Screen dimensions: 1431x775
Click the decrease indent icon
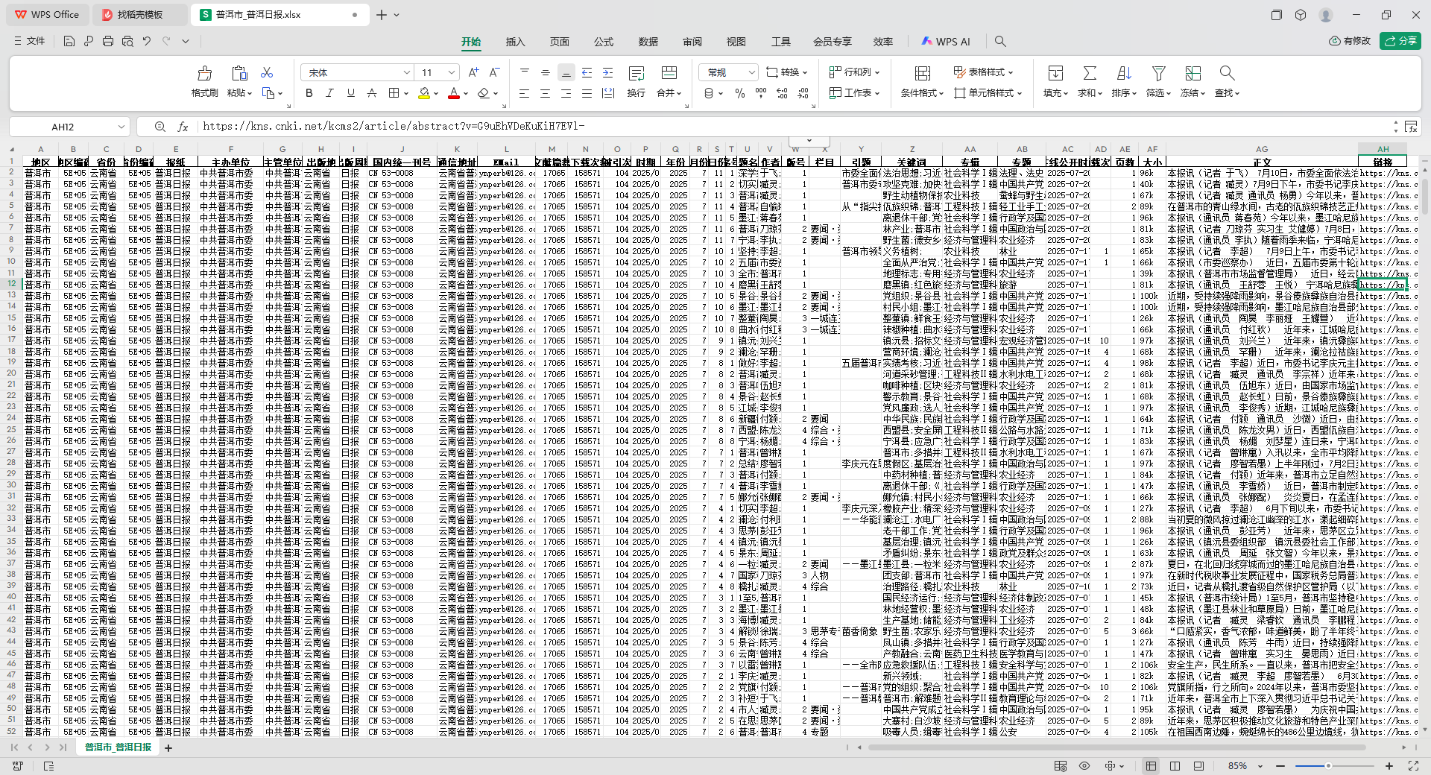587,72
